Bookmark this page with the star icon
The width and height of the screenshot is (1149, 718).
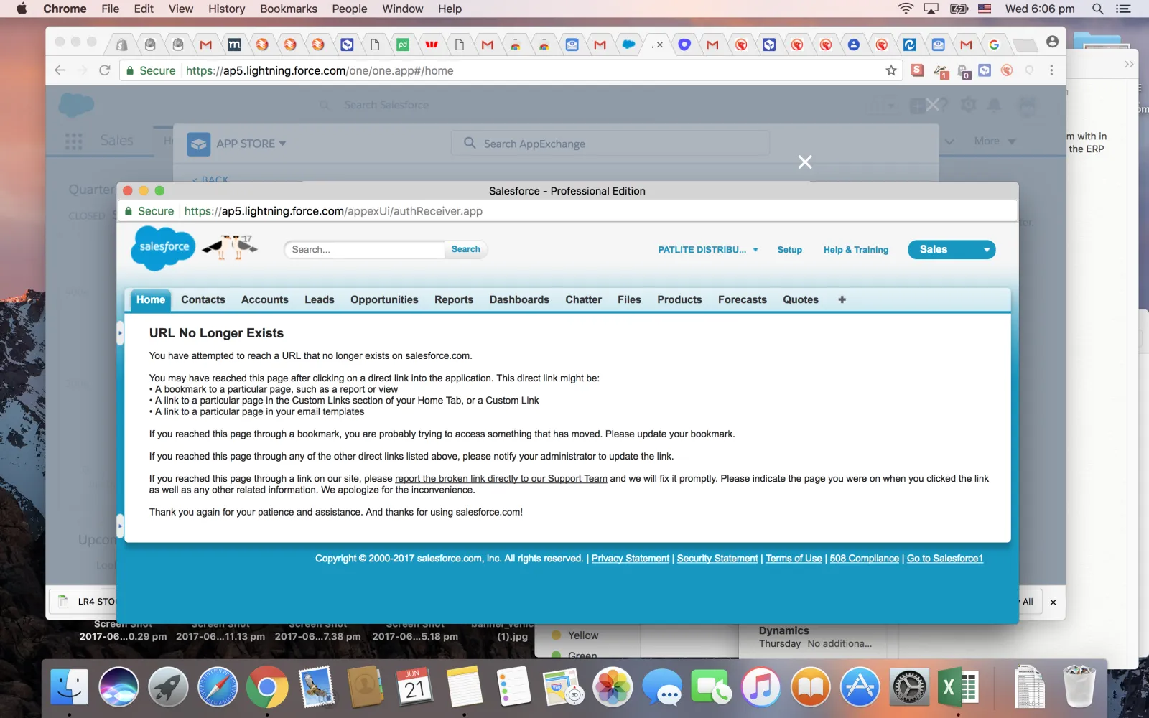(x=891, y=70)
